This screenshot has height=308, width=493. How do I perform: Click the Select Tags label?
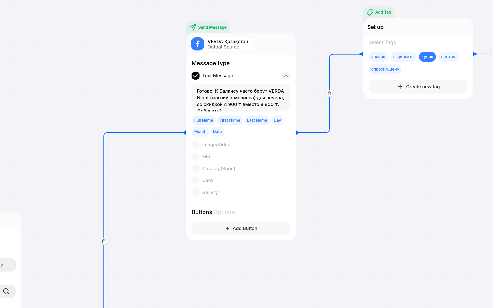point(382,43)
